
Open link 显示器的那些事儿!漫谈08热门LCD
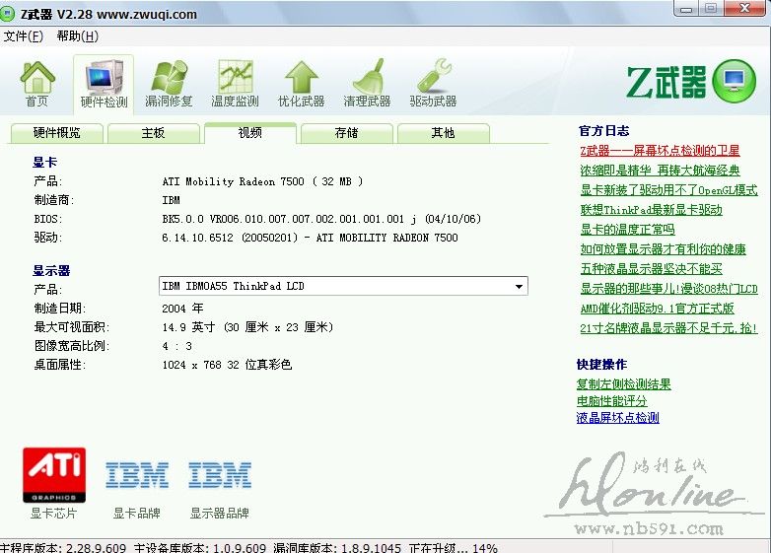pyautogui.click(x=668, y=289)
